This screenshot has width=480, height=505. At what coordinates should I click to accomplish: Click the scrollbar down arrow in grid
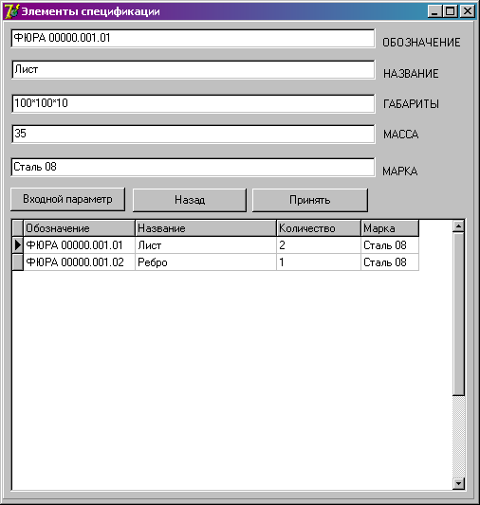458,483
